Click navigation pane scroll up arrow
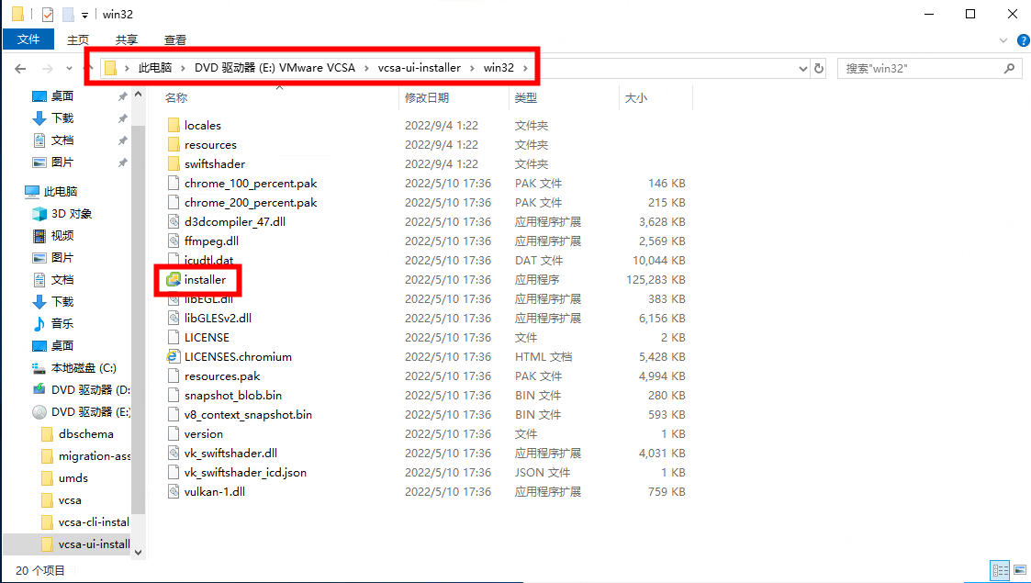The width and height of the screenshot is (1031, 583). pos(138,95)
